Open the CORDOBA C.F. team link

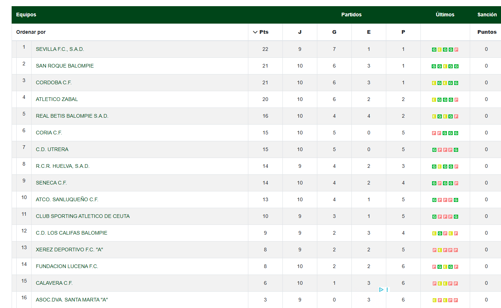54,82
